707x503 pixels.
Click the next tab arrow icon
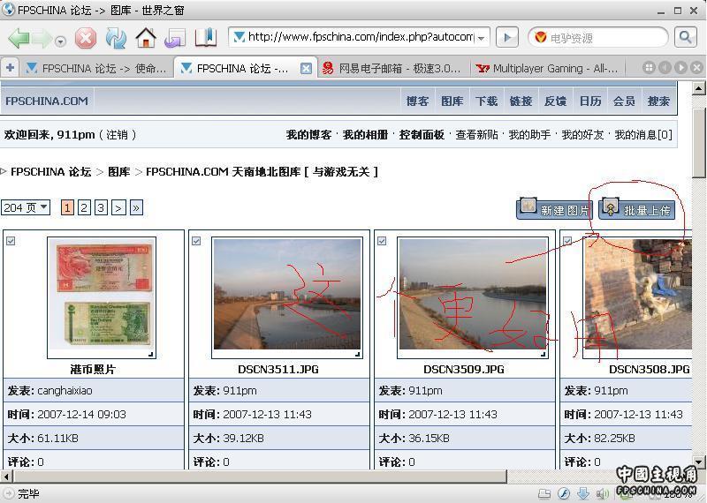pyautogui.click(x=680, y=68)
